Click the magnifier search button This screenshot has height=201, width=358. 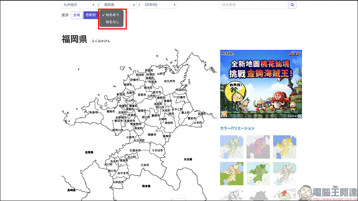[292, 5]
